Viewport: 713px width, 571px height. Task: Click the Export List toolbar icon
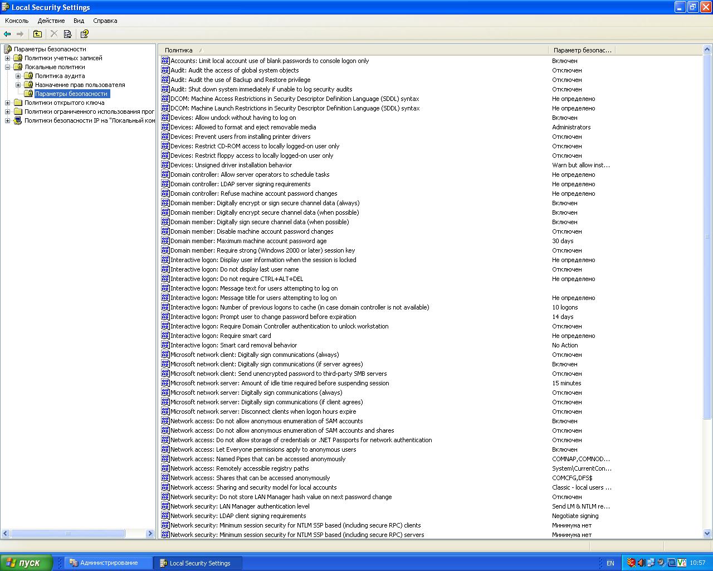(x=68, y=34)
